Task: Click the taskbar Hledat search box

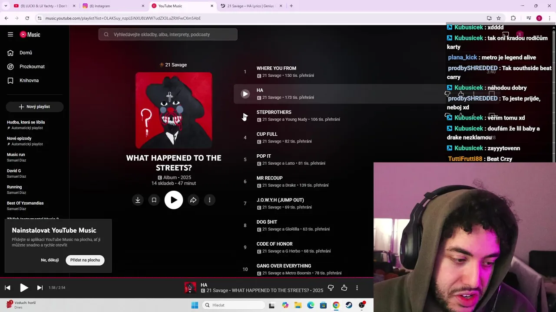Action: click(234, 305)
